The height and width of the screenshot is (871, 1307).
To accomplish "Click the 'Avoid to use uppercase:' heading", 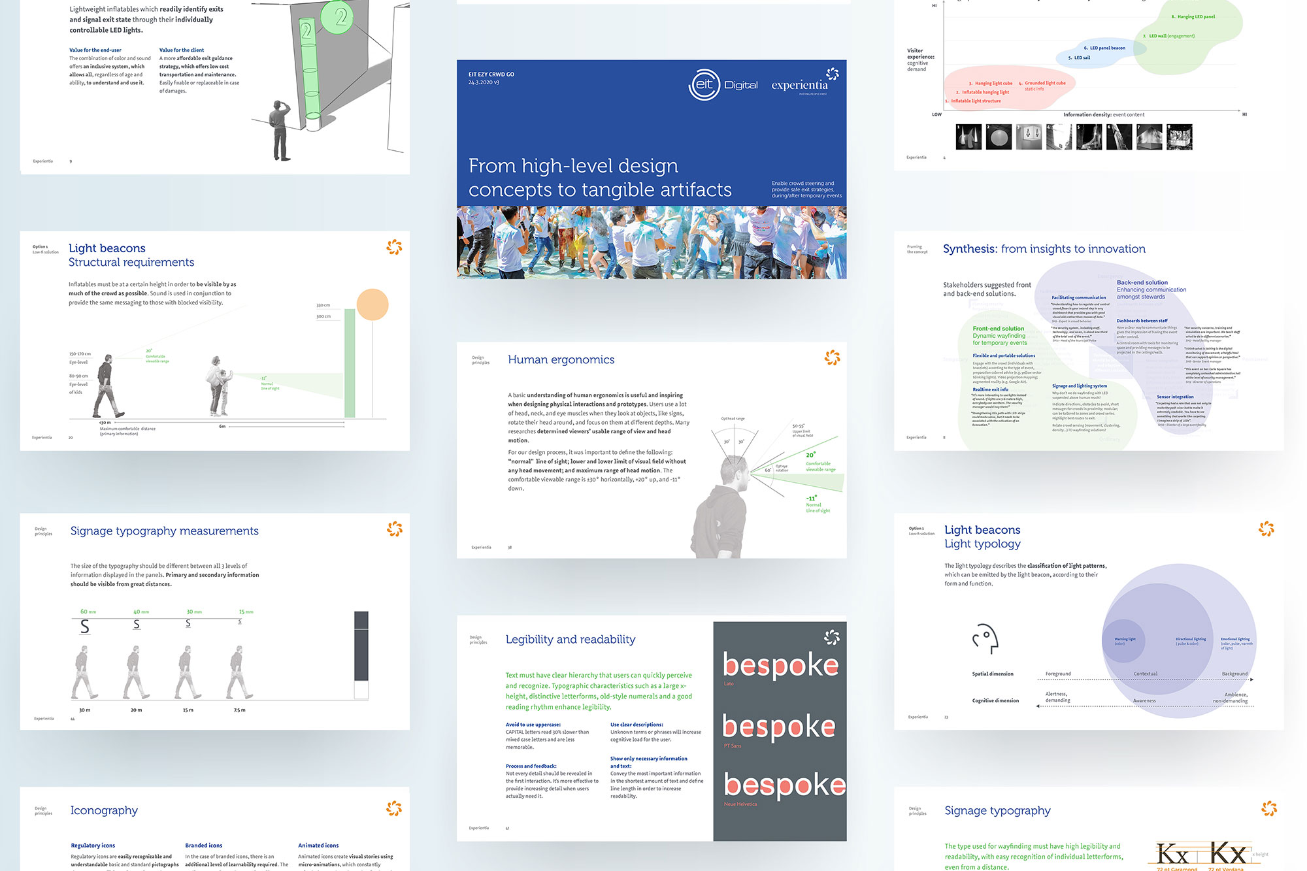I will pyautogui.click(x=533, y=725).
